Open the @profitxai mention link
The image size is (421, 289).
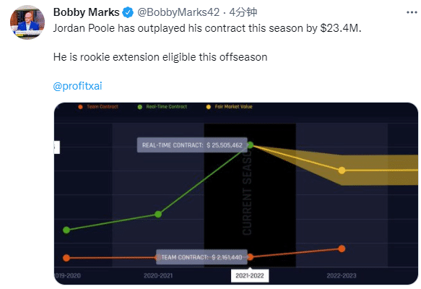pyautogui.click(x=77, y=86)
